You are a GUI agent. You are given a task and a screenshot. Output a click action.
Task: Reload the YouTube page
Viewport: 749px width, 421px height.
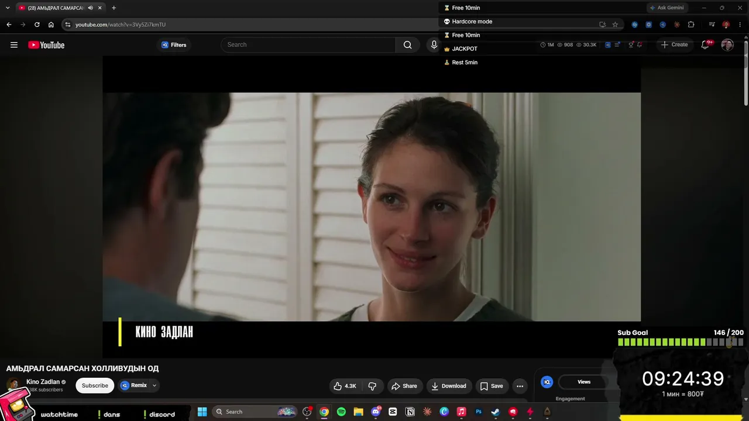(x=37, y=25)
